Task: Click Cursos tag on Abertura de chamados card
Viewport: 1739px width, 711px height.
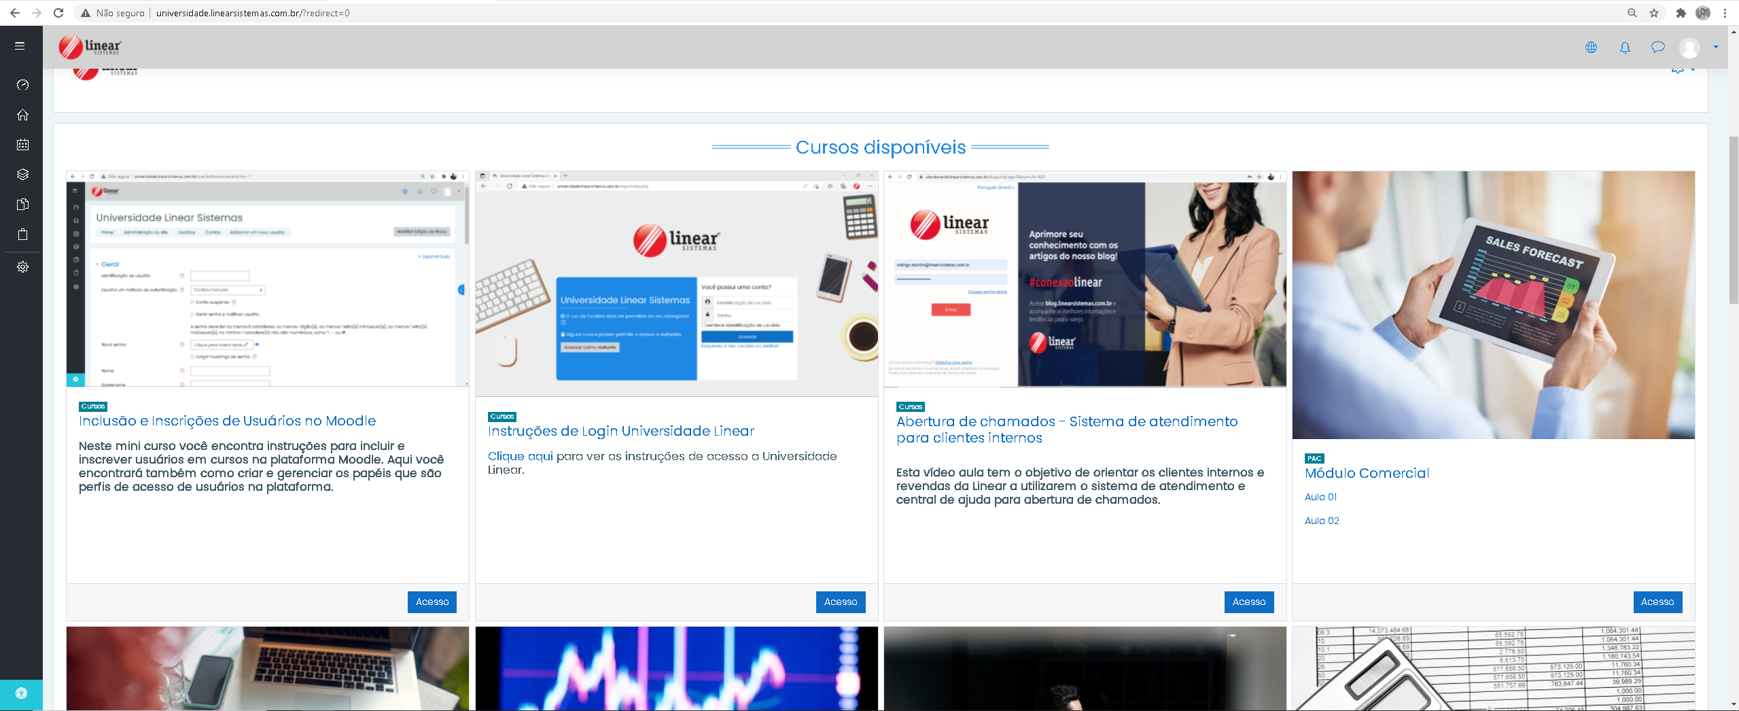Action: click(x=911, y=407)
